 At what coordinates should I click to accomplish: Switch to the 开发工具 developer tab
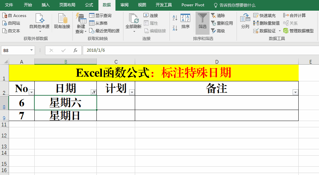(164, 5)
